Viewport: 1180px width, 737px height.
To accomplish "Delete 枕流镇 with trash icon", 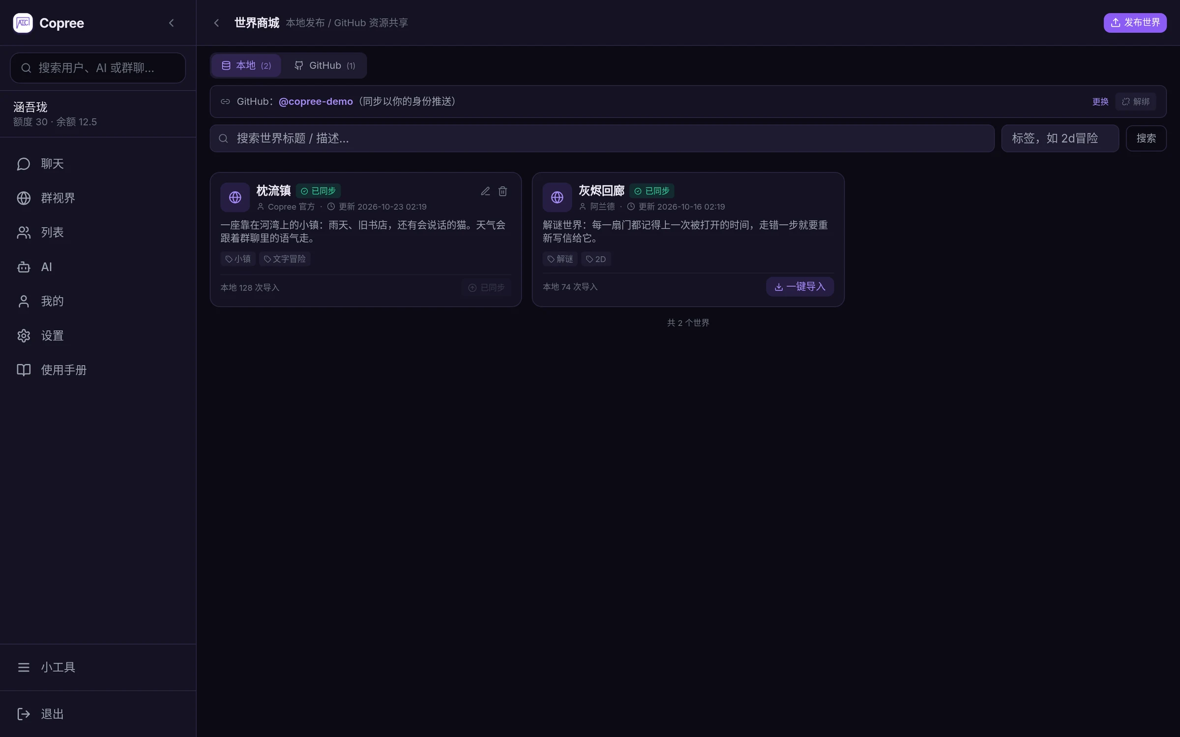I will 502,191.
